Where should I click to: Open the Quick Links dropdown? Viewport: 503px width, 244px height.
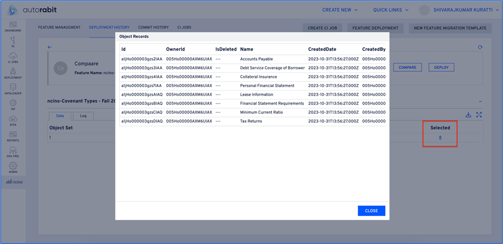click(x=390, y=10)
